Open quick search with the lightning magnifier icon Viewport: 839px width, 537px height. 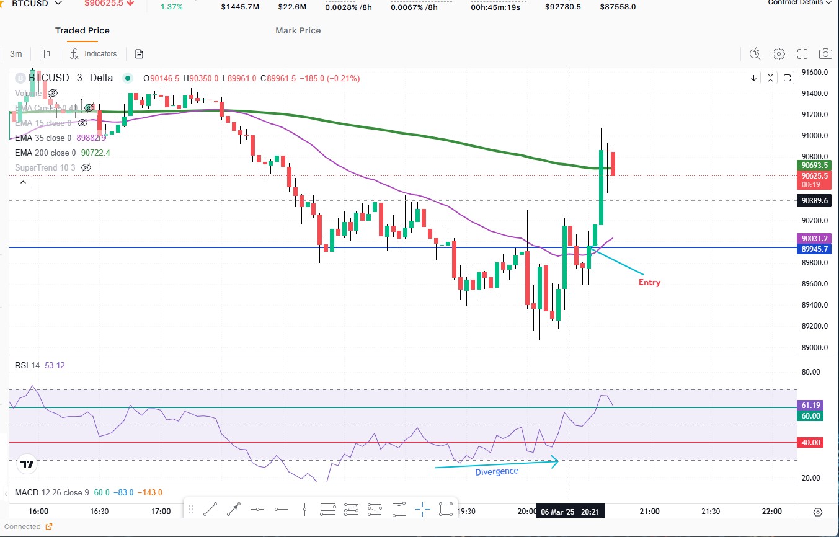755,54
